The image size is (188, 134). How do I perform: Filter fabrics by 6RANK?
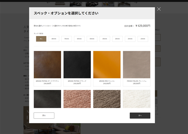[79, 39]
